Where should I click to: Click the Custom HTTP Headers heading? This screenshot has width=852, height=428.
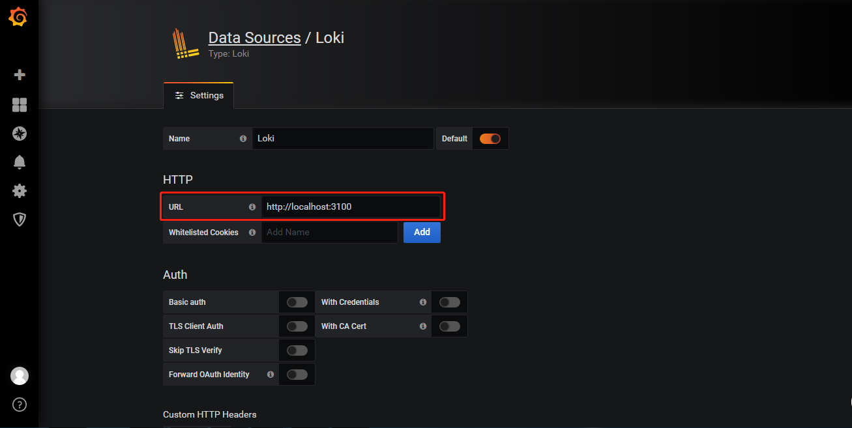(210, 414)
